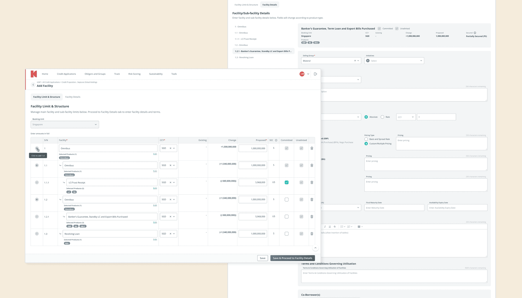Click the Proposed amount field in row 1

pos(253,148)
